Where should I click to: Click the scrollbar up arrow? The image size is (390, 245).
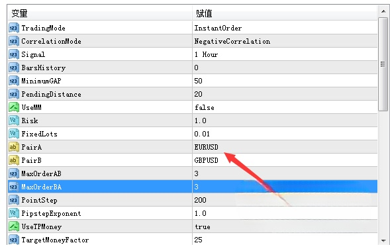pyautogui.click(x=383, y=11)
